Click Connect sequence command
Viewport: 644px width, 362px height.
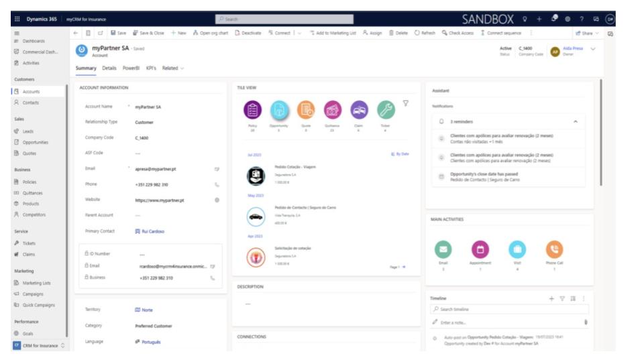coord(500,33)
